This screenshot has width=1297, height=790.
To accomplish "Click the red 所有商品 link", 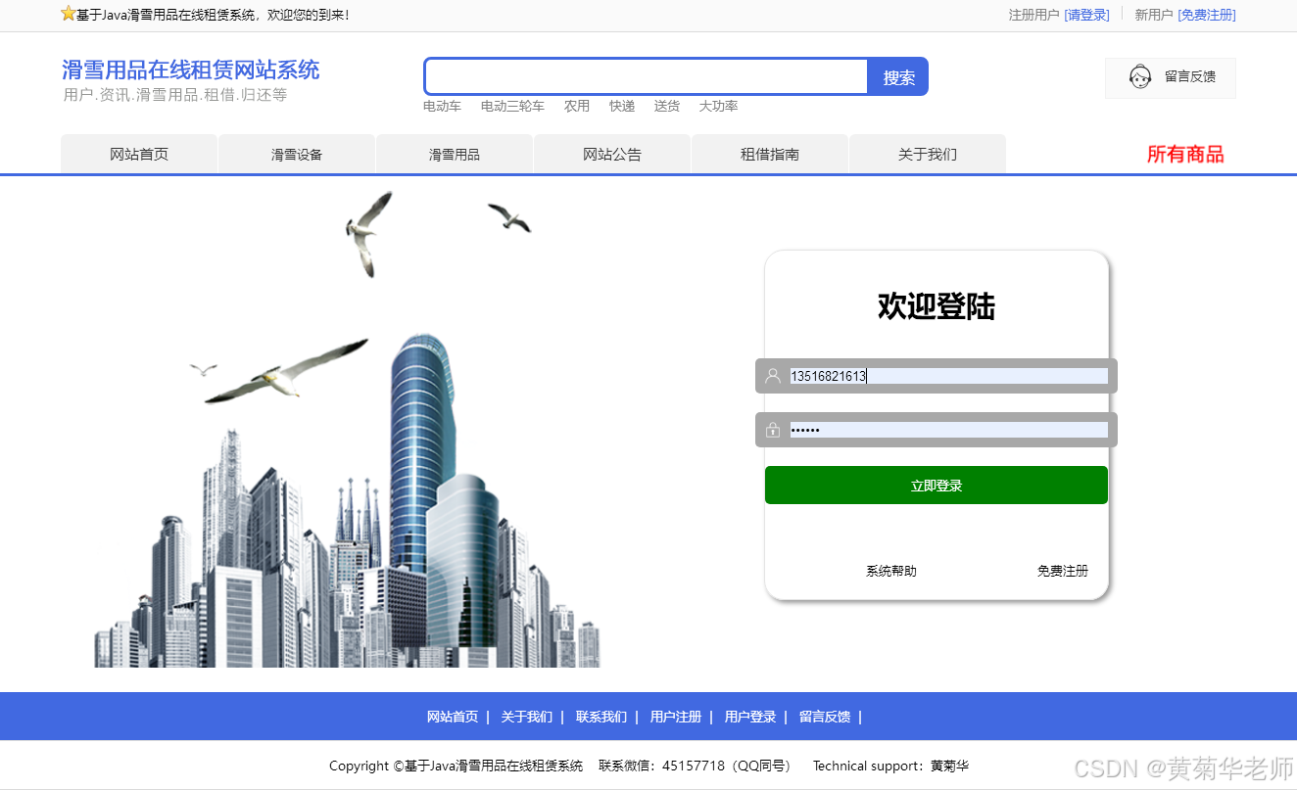I will click(1185, 154).
